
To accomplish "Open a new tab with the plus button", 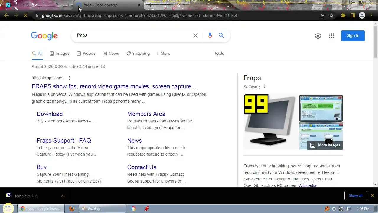I will pos(150,5).
